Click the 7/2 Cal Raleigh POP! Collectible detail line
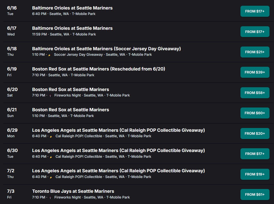This screenshot has width=274, height=204. tap(92, 177)
